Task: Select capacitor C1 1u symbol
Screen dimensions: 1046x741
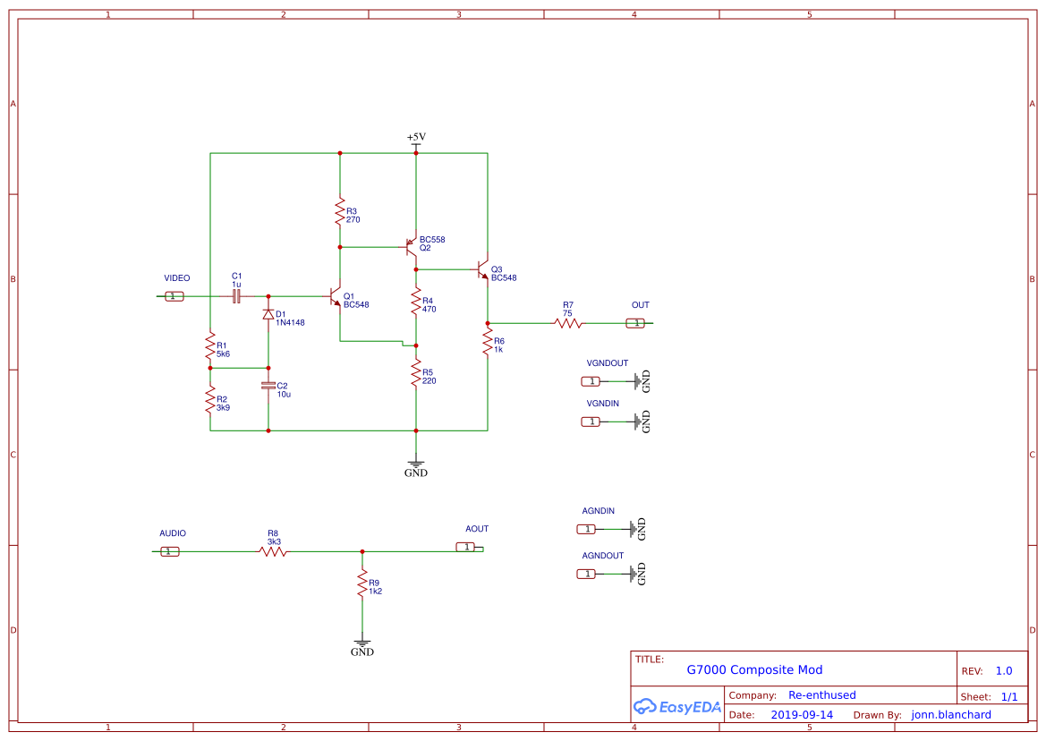Action: click(x=235, y=295)
